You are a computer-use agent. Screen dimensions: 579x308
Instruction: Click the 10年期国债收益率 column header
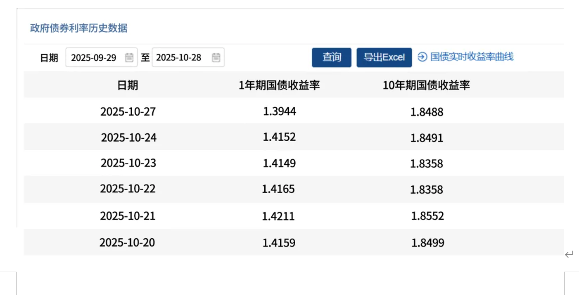426,85
